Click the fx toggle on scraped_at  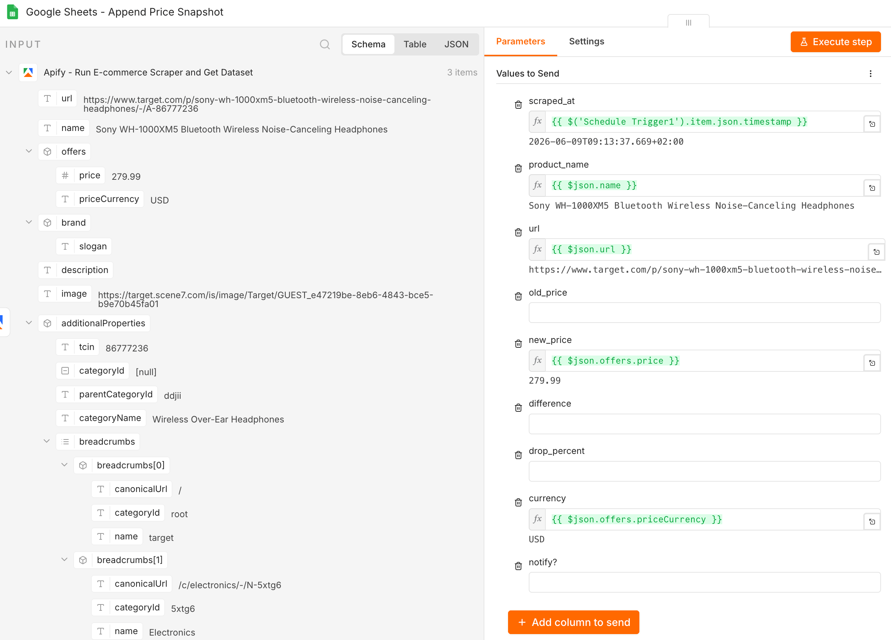click(537, 121)
